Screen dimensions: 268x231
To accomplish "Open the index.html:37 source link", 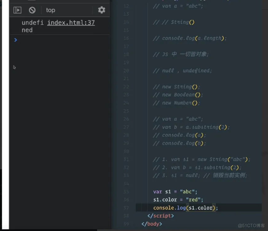I will pyautogui.click(x=71, y=22).
